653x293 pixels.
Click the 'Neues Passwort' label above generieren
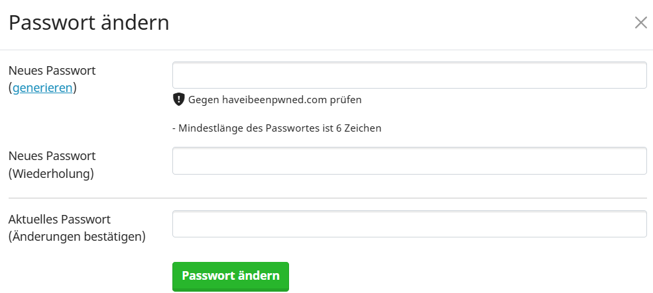pyautogui.click(x=52, y=70)
